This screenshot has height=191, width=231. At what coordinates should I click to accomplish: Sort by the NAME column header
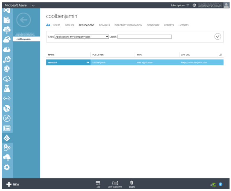pos(51,55)
